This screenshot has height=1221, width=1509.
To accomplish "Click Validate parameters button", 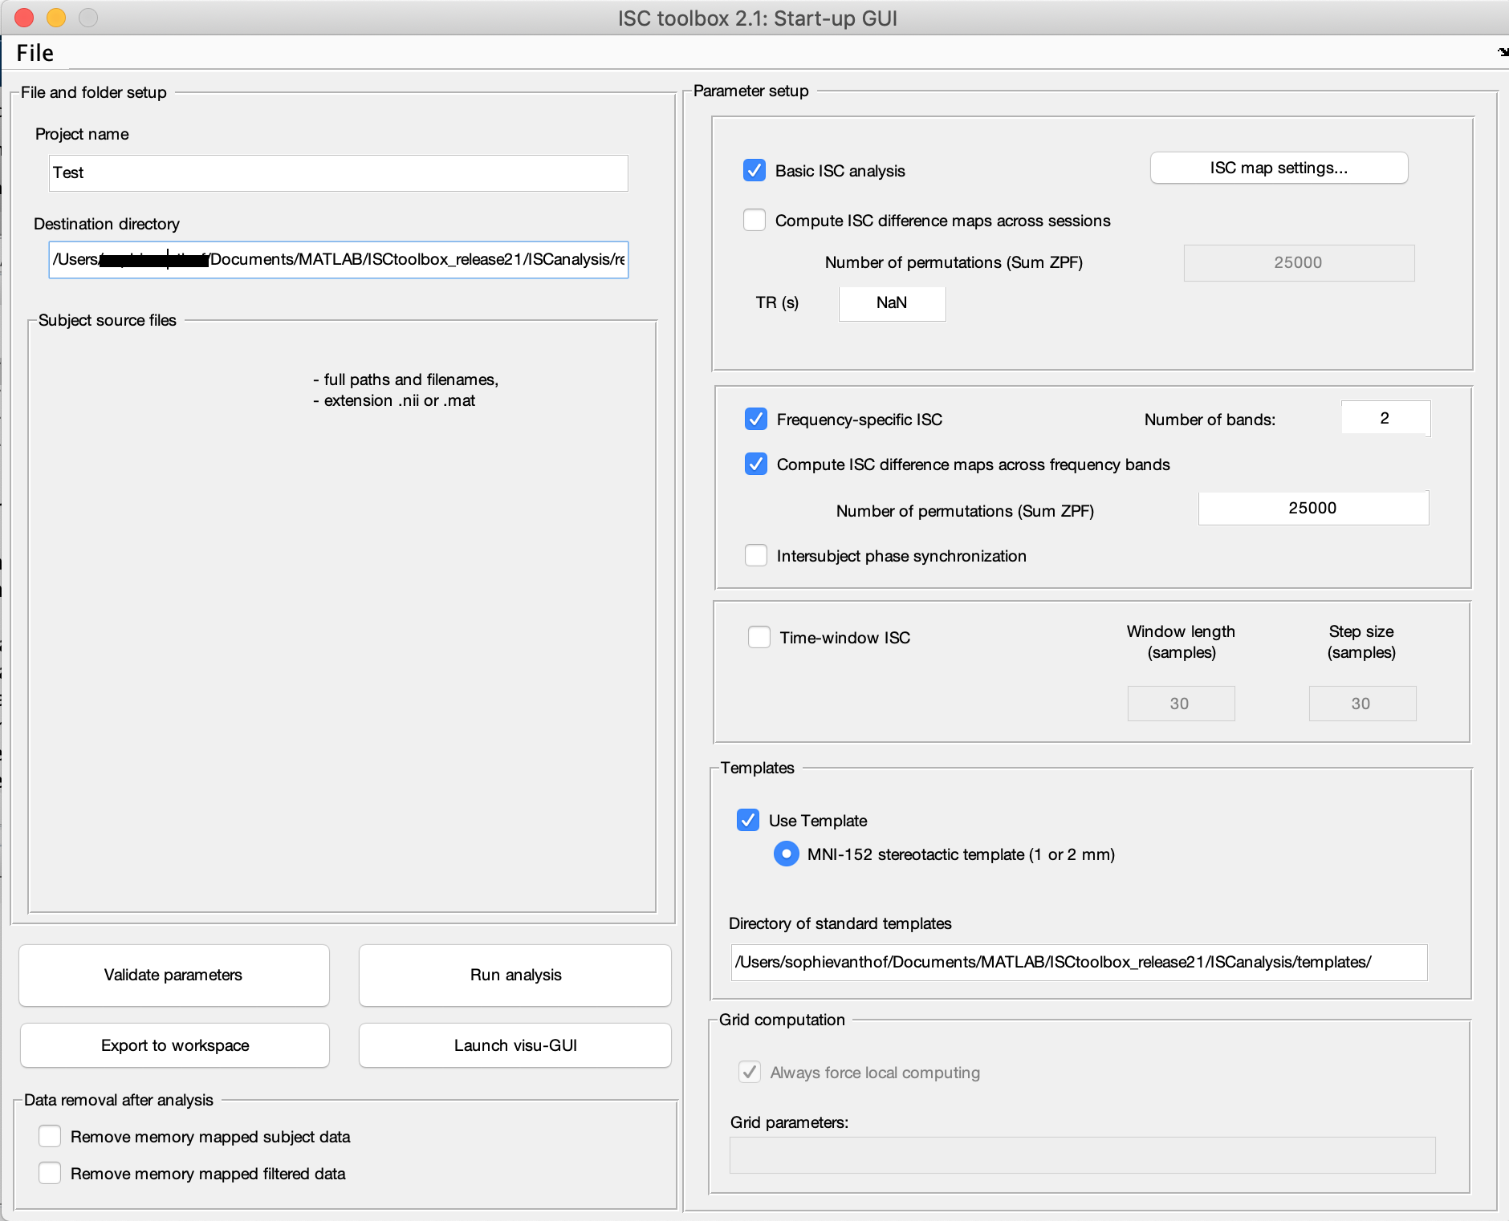I will [x=173, y=975].
